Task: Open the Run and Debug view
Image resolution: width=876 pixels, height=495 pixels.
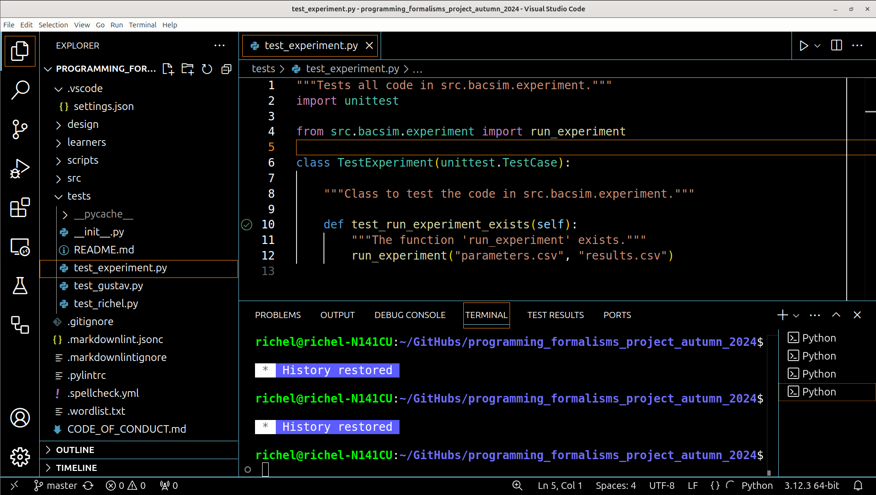Action: 20,168
